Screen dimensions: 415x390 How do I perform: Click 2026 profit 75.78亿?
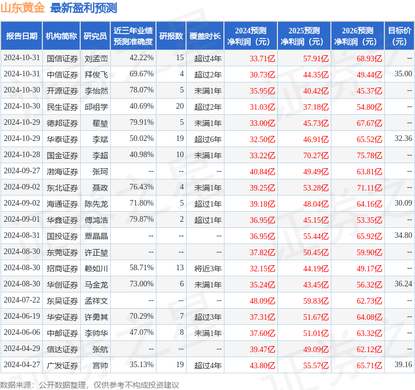[369, 155]
